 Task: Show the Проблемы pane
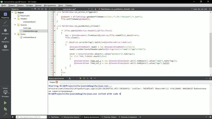click(x=54, y=117)
